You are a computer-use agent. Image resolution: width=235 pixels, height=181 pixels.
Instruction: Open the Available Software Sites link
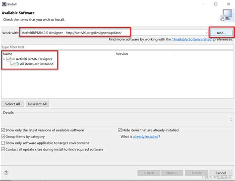(192, 40)
